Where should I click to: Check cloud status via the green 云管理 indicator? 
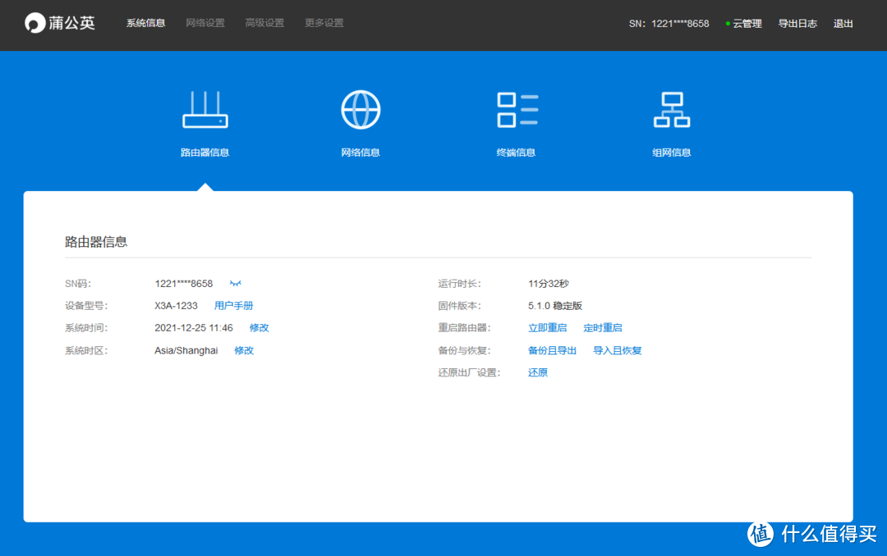pyautogui.click(x=743, y=23)
